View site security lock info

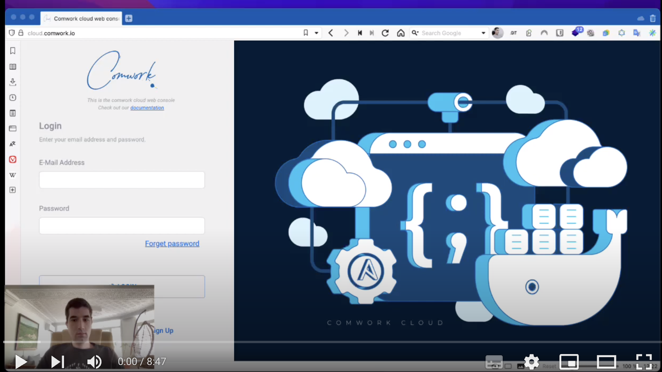[21, 33]
